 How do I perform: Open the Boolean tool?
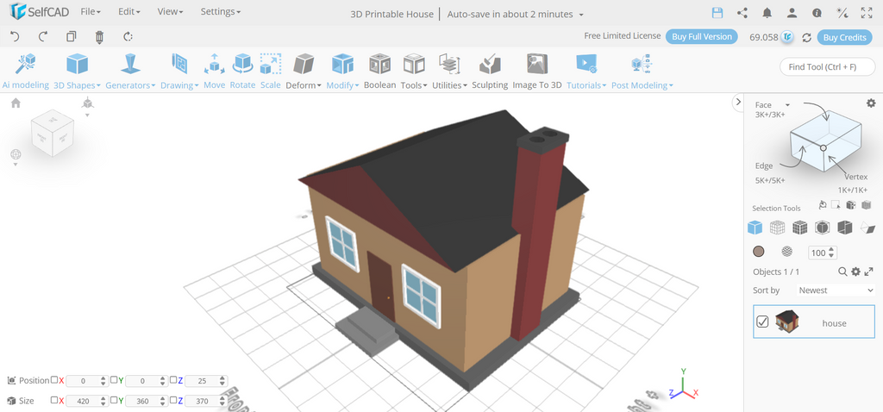379,72
